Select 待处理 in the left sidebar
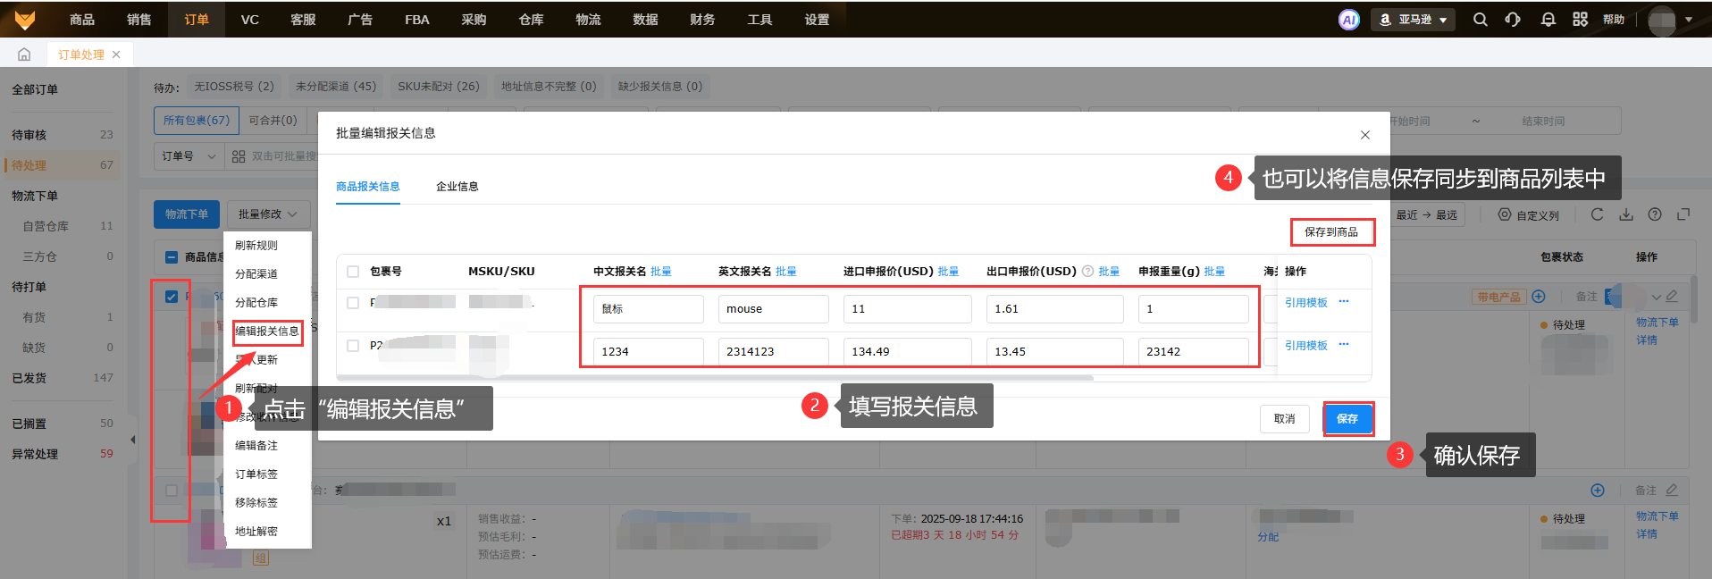Image resolution: width=1712 pixels, height=579 pixels. click(x=63, y=165)
